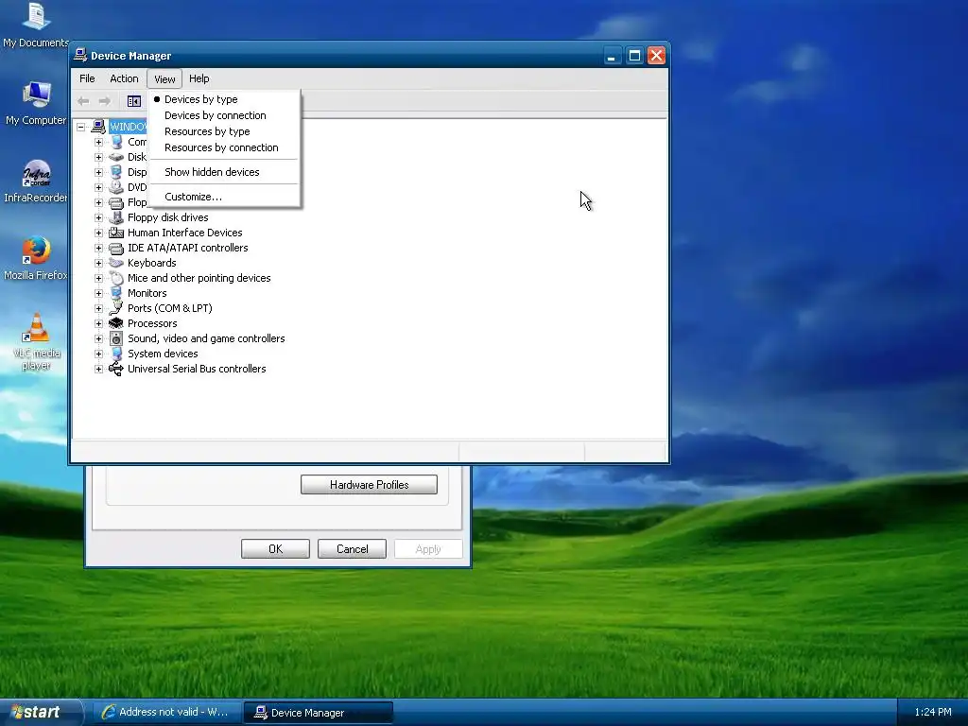
Task: Expand the Processors node
Action: click(x=98, y=323)
